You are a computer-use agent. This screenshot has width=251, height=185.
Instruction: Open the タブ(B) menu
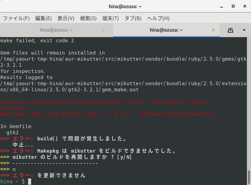133,18
